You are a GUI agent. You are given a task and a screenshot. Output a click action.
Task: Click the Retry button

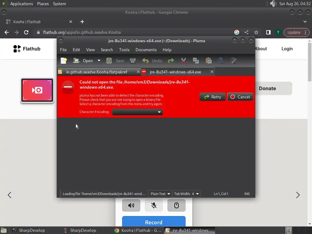(x=212, y=97)
